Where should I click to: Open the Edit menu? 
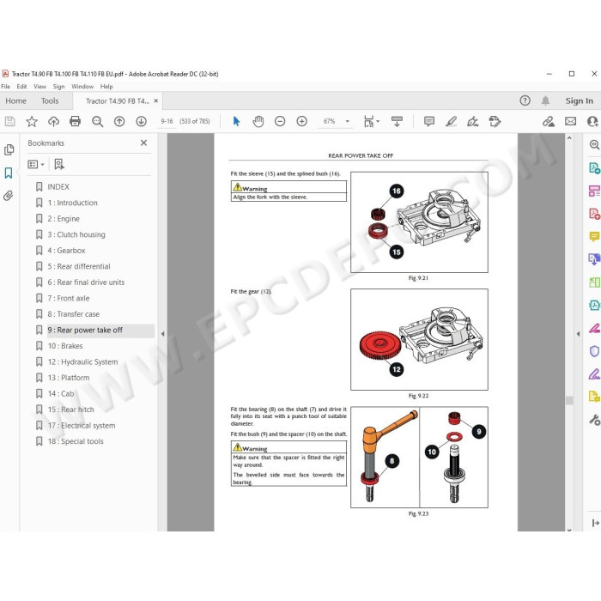pos(21,87)
